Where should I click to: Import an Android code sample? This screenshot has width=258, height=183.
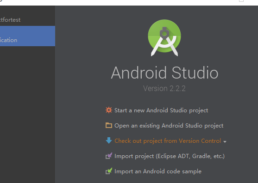[158, 171]
